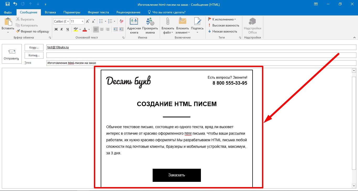Decrease the font size with the small A icon
The width and height of the screenshot is (358, 191).
coord(93,21)
